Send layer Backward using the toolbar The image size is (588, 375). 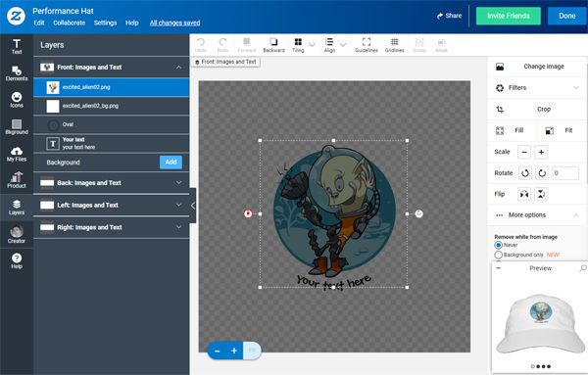pos(273,45)
